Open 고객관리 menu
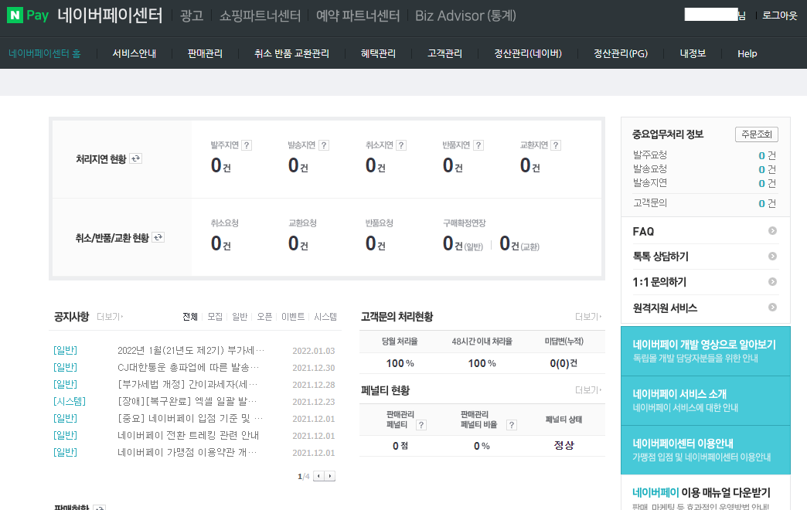The height and width of the screenshot is (510, 807). click(x=444, y=53)
